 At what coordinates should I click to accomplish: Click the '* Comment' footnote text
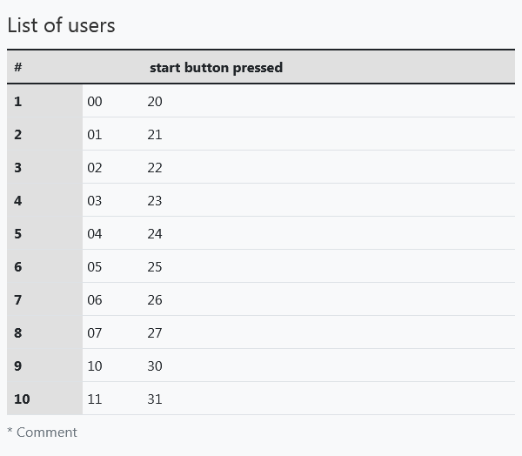pos(42,432)
